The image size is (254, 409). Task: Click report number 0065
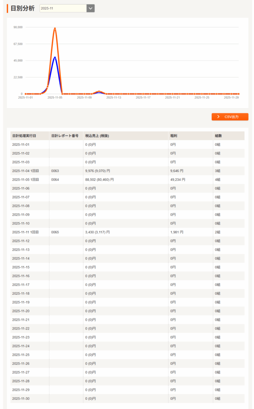tap(55, 232)
